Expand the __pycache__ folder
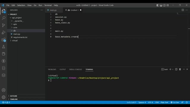 pyautogui.click(x=12, y=21)
